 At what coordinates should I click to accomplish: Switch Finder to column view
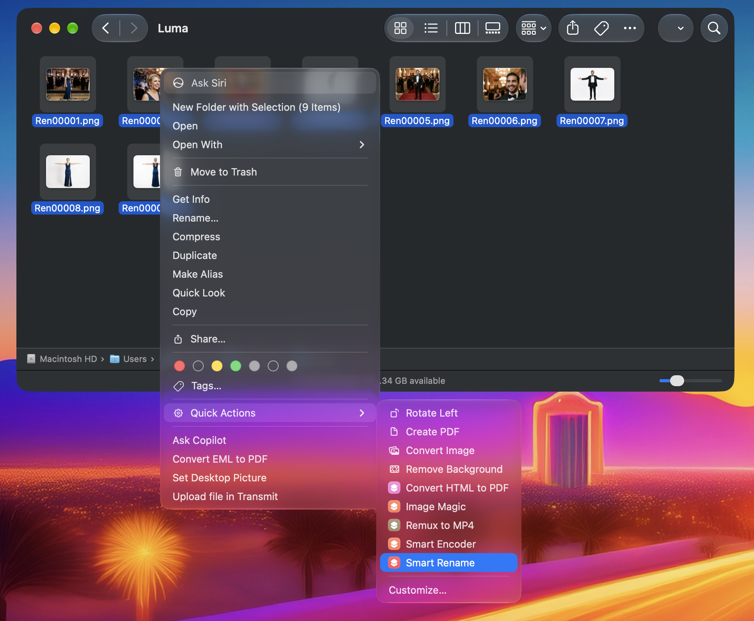[462, 28]
